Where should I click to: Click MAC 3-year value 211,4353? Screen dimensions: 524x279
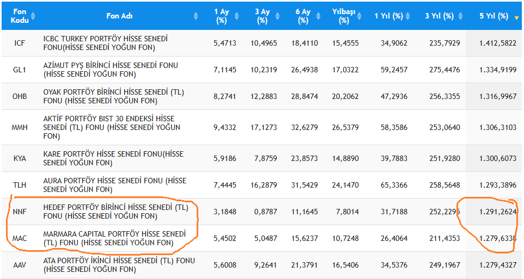[444, 238]
